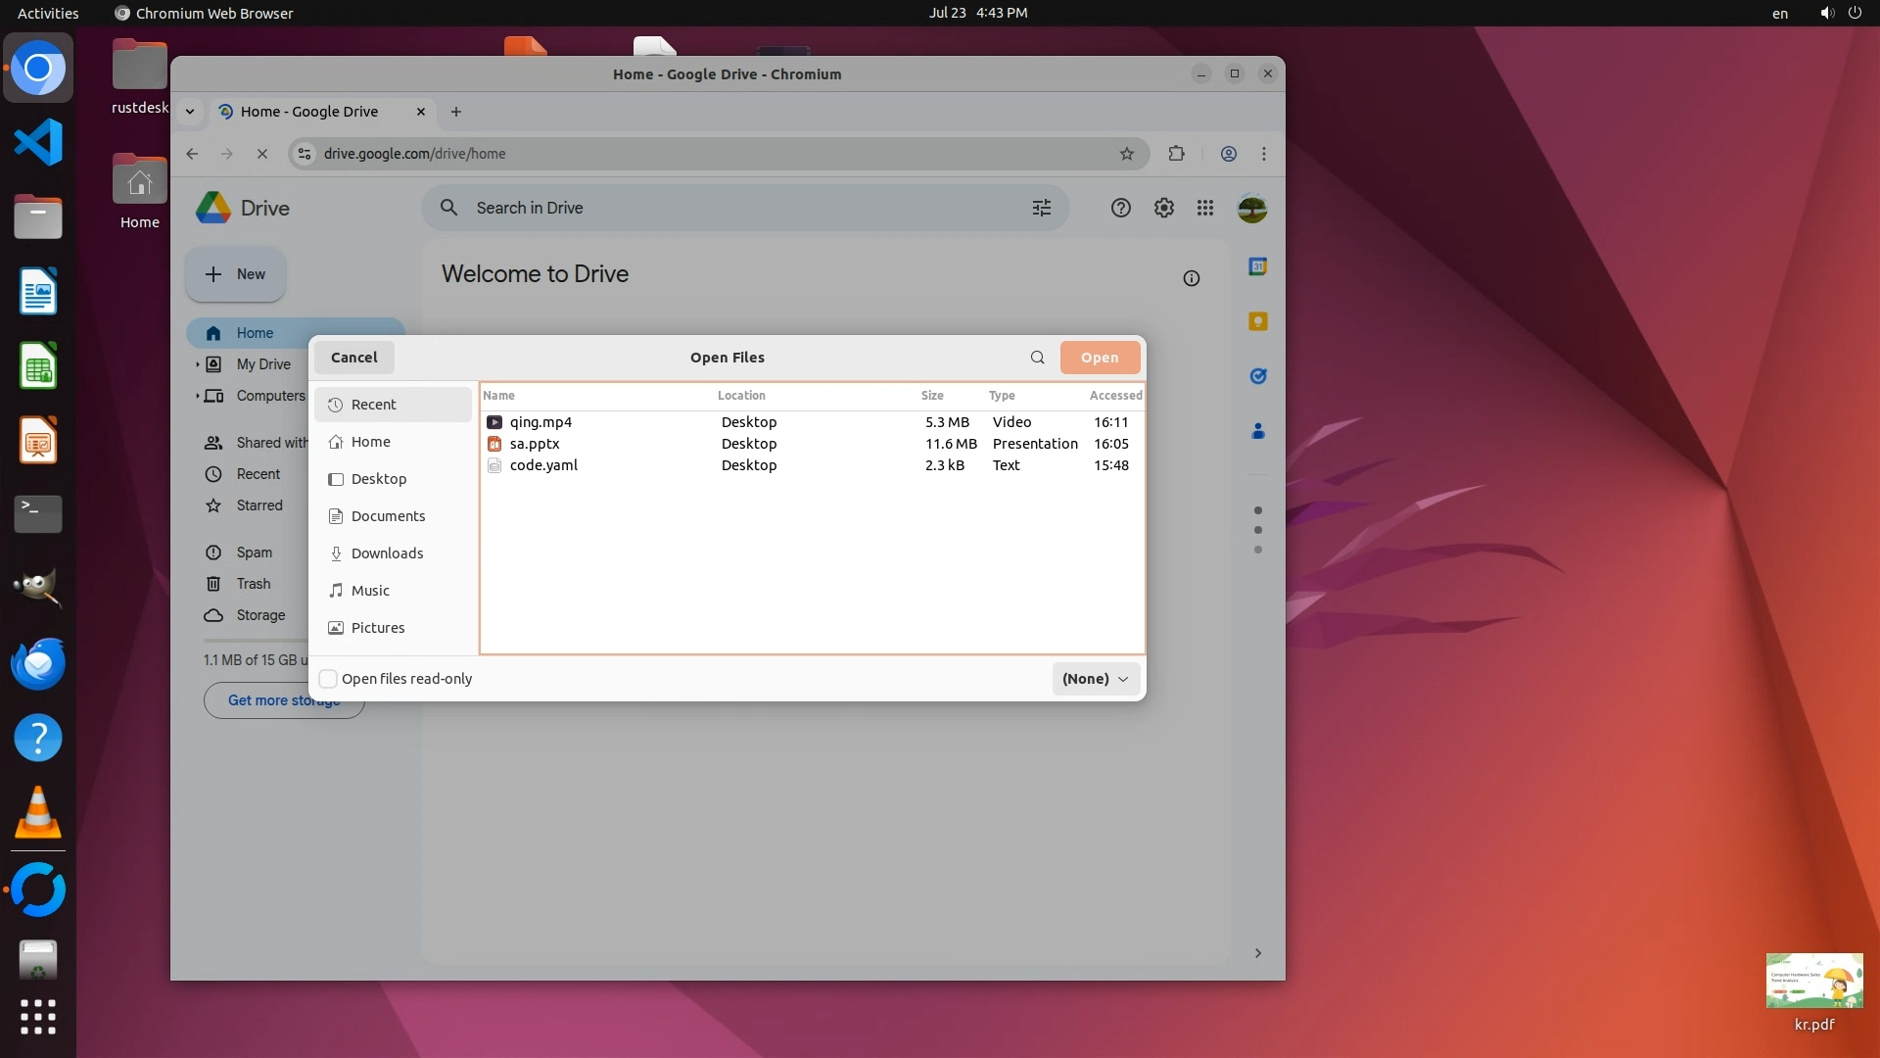1880x1058 pixels.
Task: Click the orange Open button
Action: point(1099,358)
